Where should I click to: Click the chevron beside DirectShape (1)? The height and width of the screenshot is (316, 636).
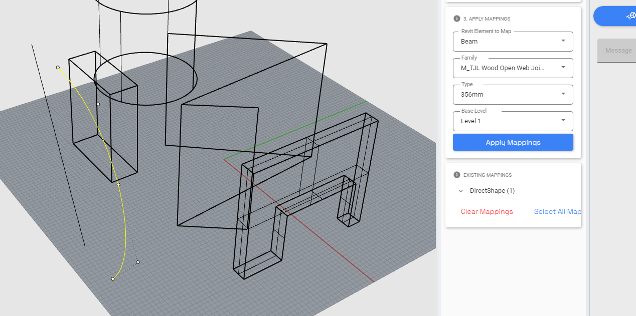(x=461, y=191)
